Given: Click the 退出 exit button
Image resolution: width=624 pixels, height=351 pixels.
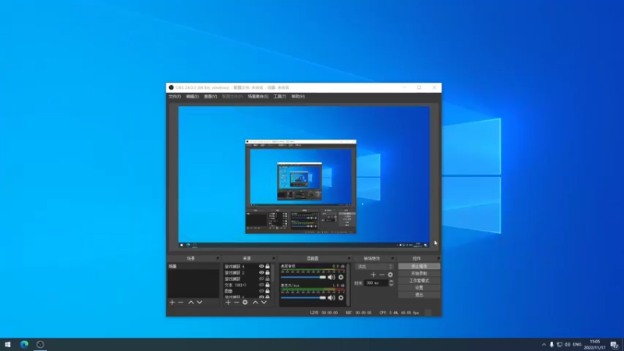Looking at the screenshot, I should [x=419, y=295].
